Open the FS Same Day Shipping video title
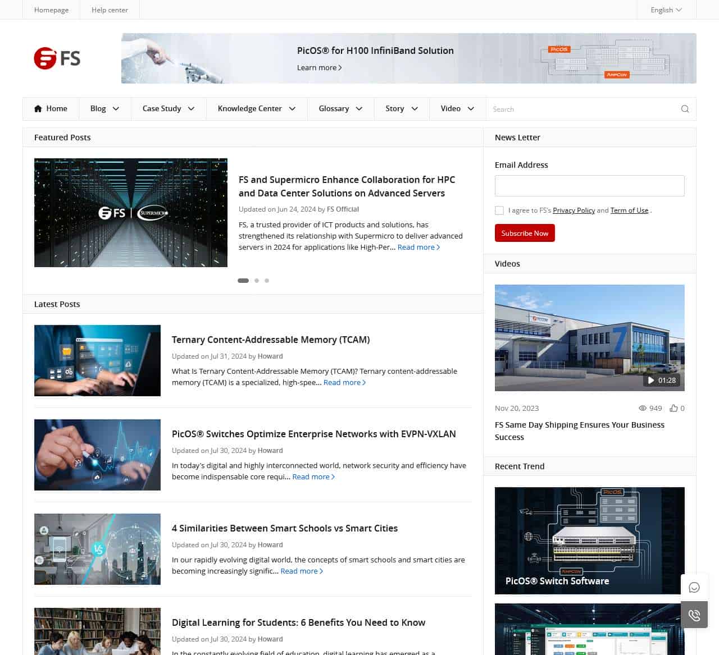Image resolution: width=719 pixels, height=655 pixels. tap(580, 431)
